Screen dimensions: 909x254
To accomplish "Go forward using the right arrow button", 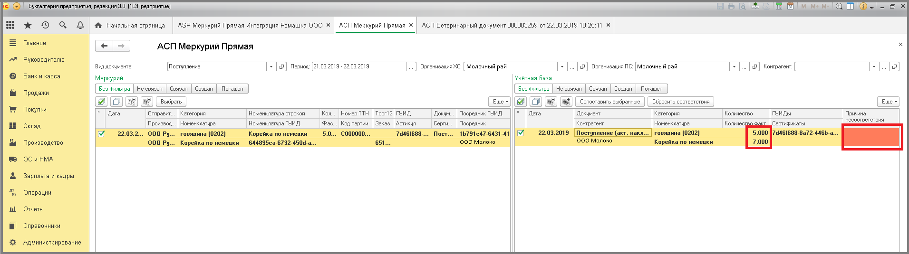I will (x=121, y=46).
